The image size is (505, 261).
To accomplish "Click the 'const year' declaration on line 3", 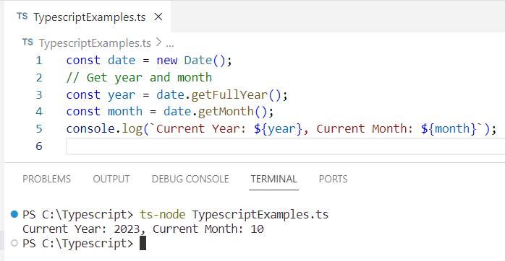I will tap(101, 94).
